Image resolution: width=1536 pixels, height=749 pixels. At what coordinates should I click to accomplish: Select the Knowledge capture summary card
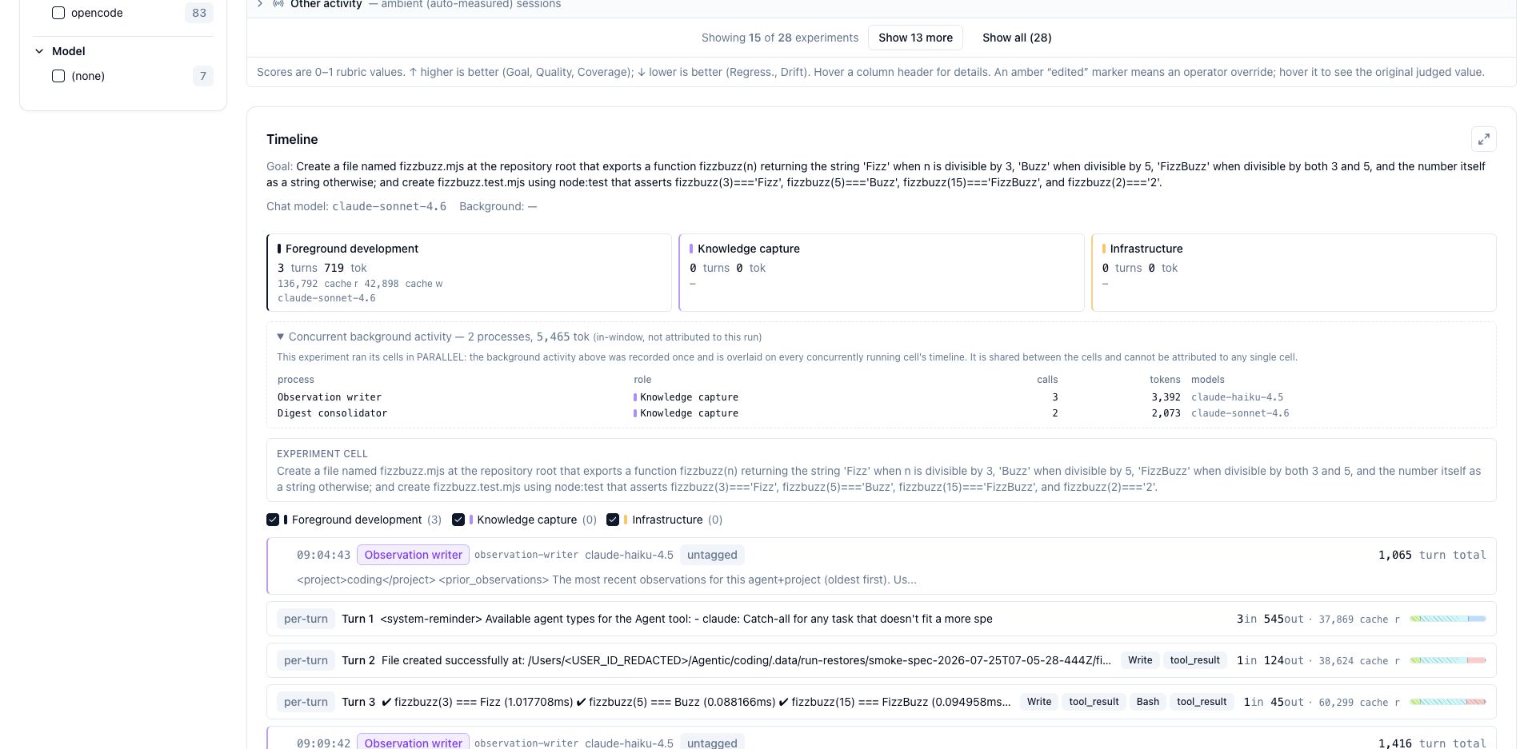click(882, 273)
